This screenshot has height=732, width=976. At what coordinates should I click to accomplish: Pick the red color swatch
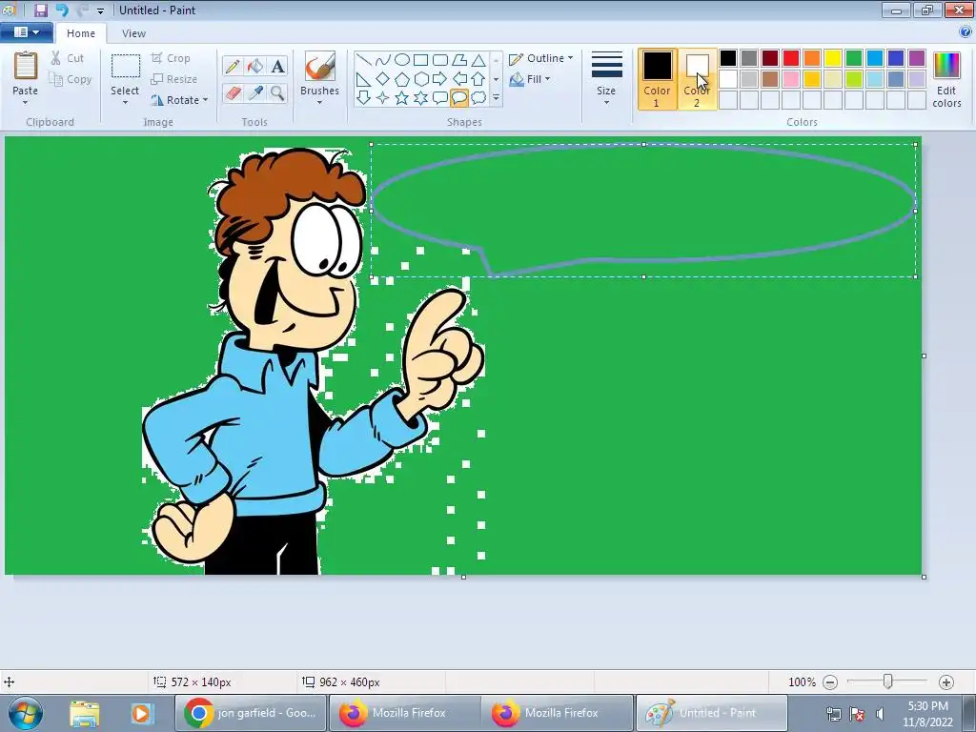pyautogui.click(x=791, y=58)
